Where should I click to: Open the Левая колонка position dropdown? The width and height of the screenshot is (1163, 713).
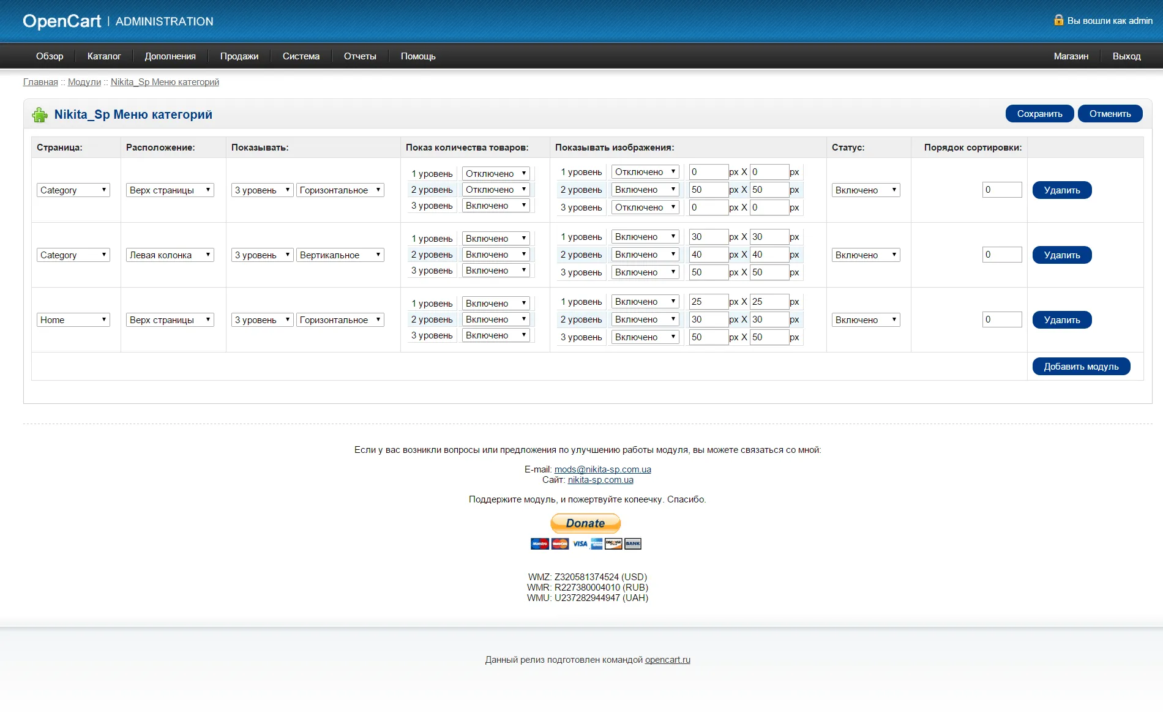pos(170,255)
